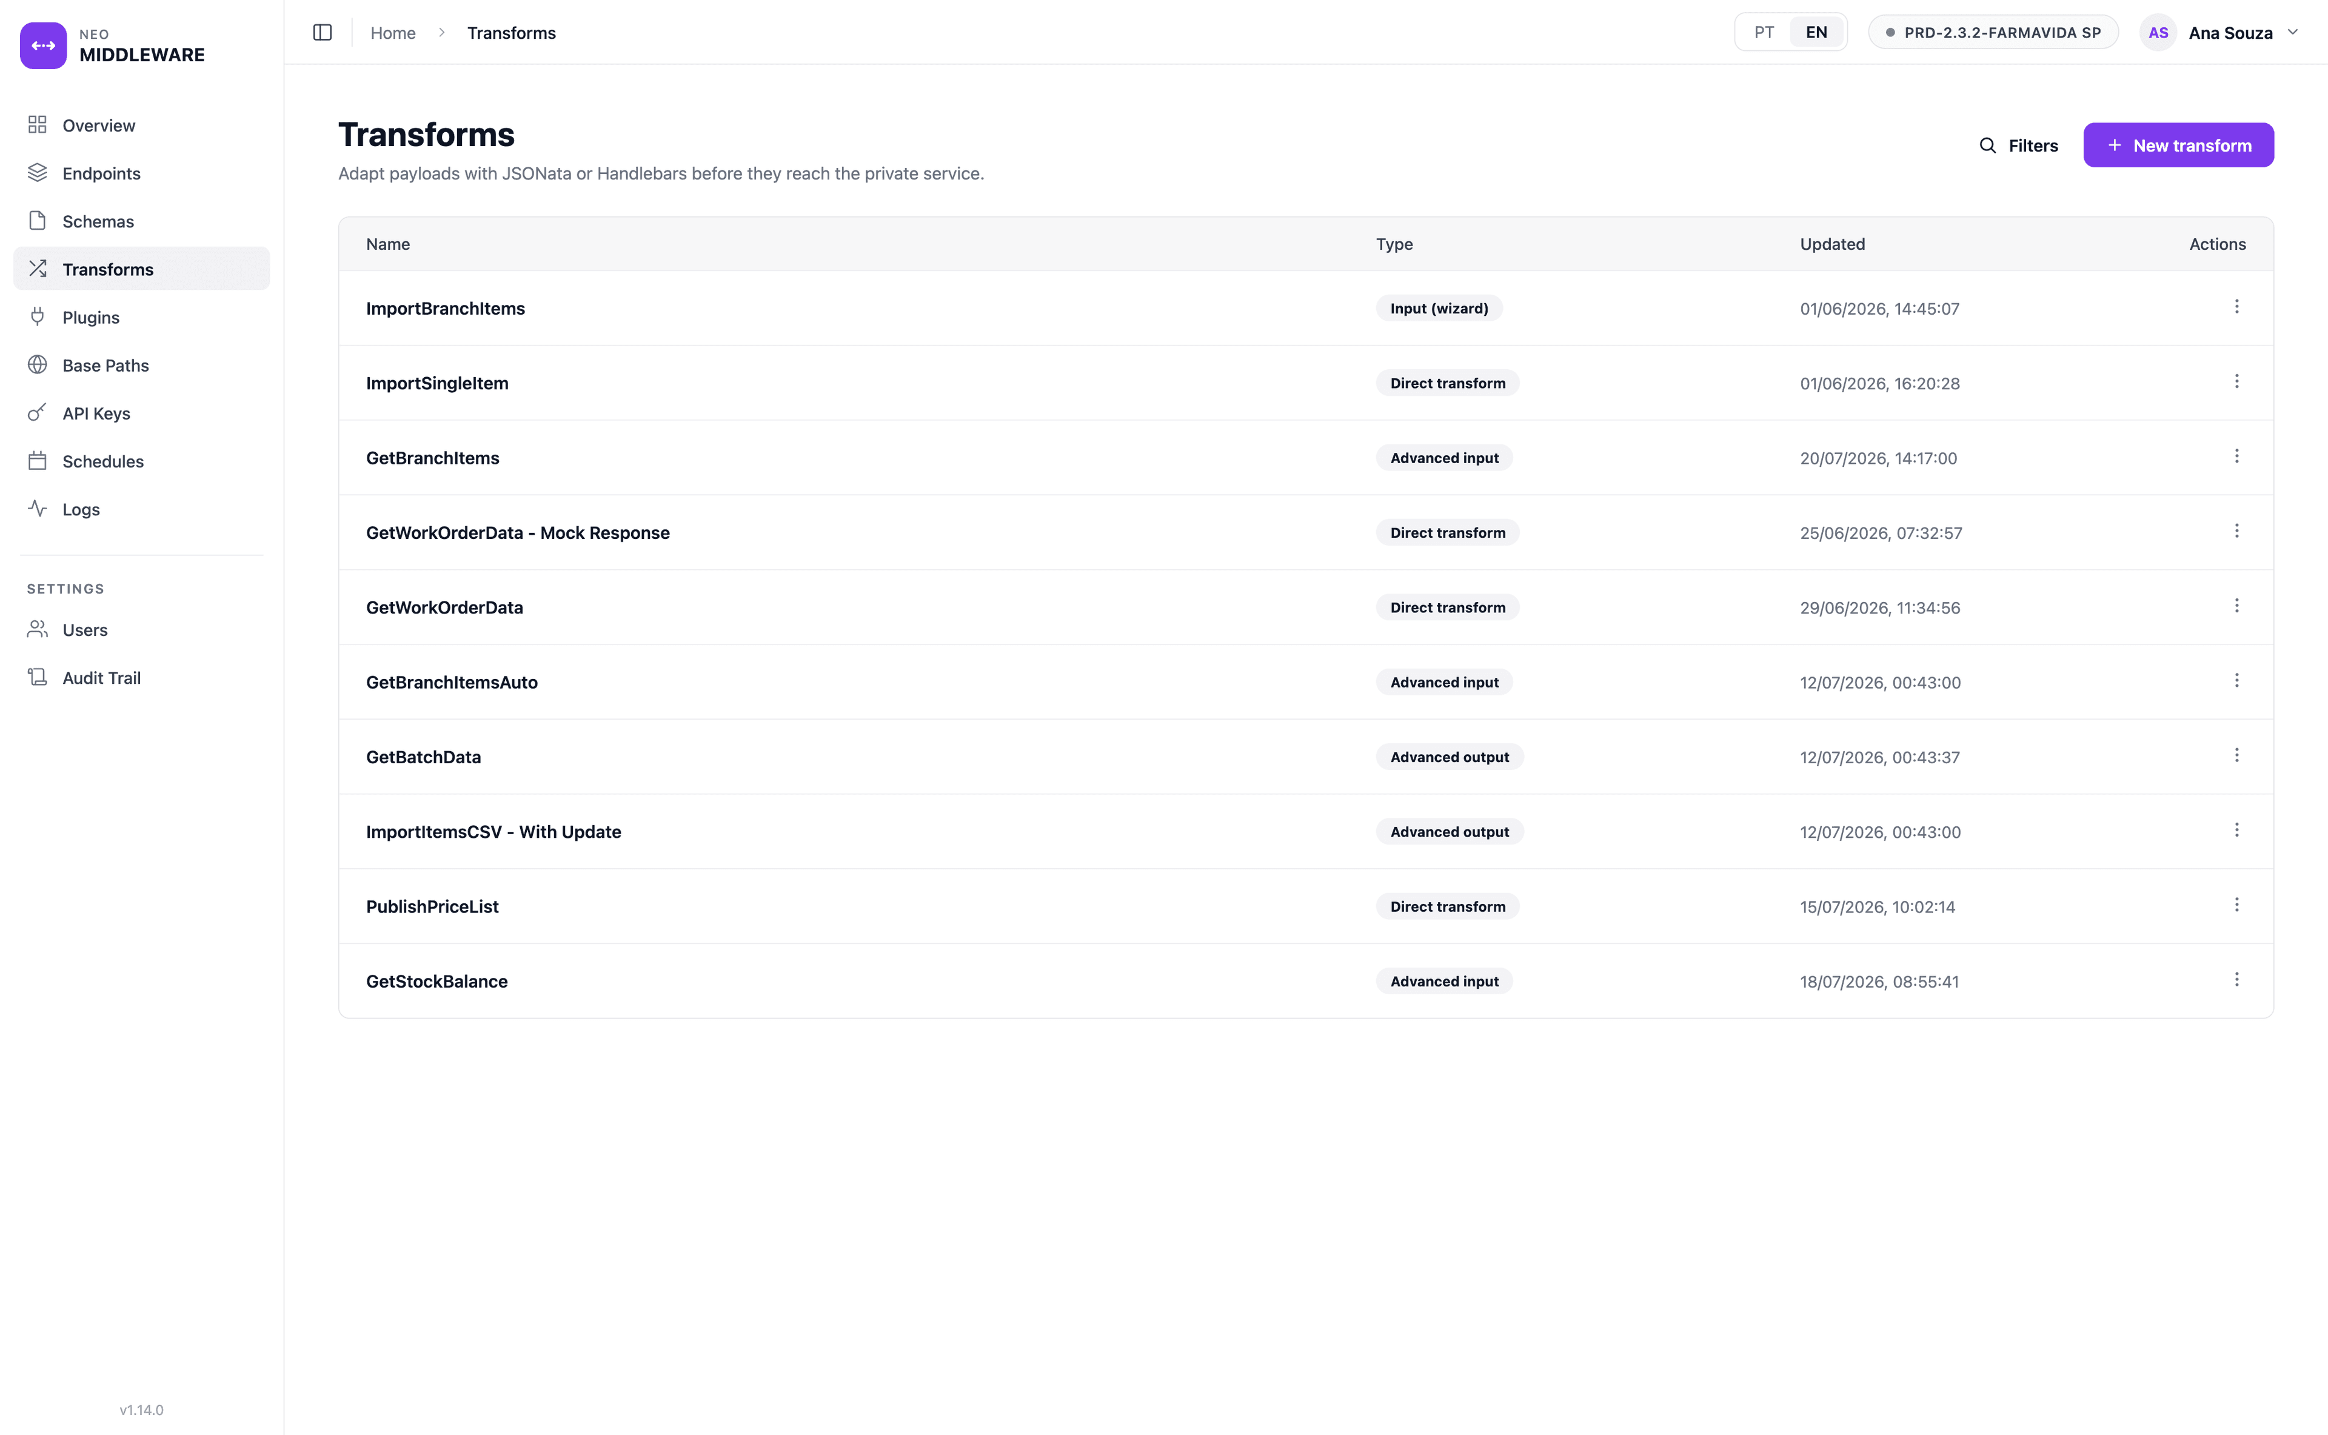Open the Logs activity icon
This screenshot has width=2328, height=1435.
[x=37, y=509]
